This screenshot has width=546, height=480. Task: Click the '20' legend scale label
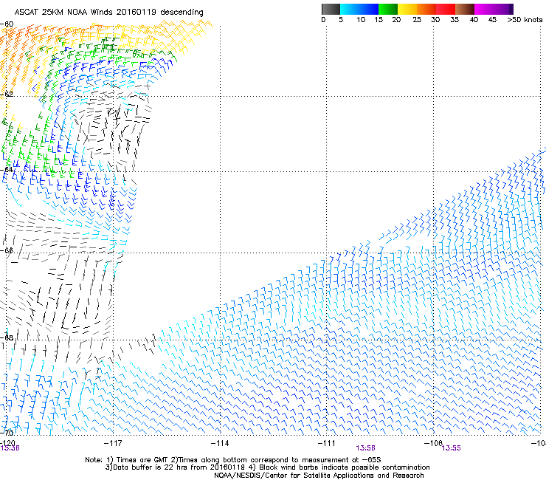(396, 20)
